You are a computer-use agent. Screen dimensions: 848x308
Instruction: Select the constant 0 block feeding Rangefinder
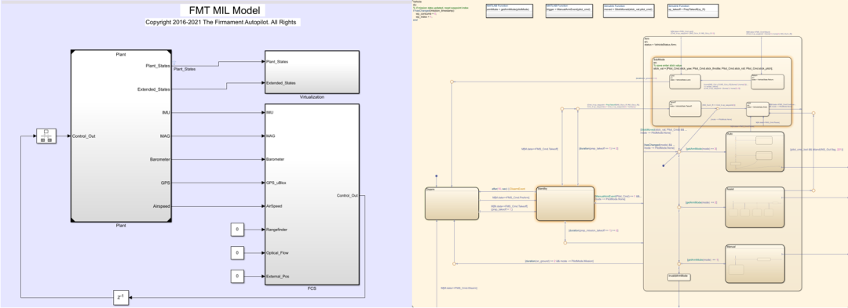pyautogui.click(x=237, y=230)
